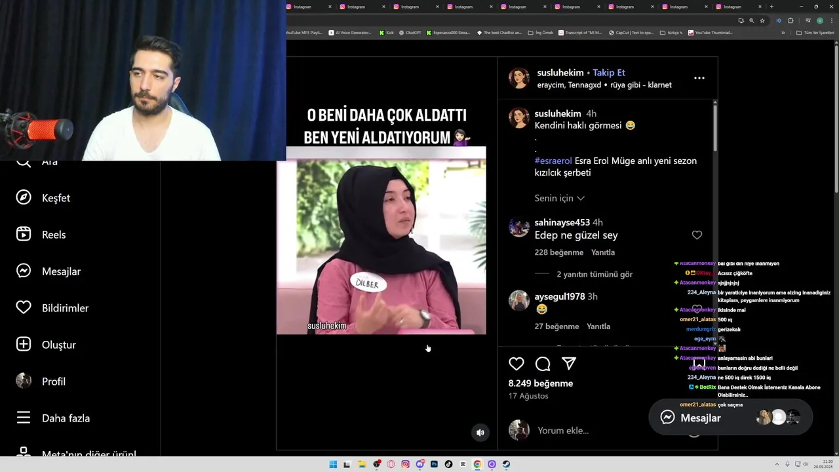Screen dimensions: 839x472
Task: Open the #esraerol hashtag link
Action: coord(553,161)
